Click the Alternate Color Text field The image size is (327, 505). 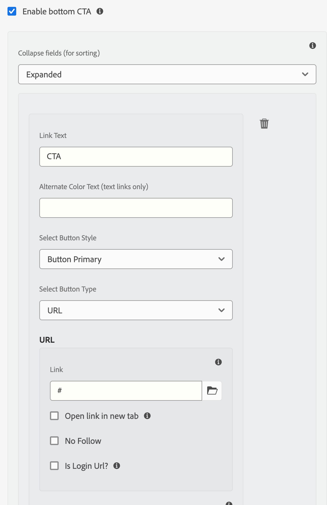tap(136, 208)
